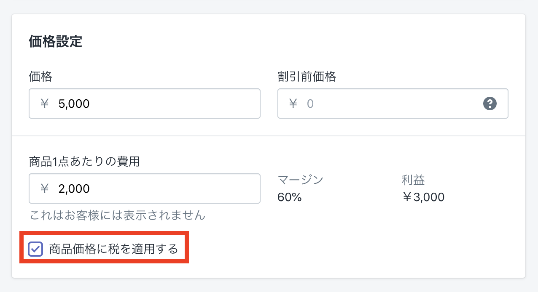
Task: Click the 商品価格に税を適用する label text
Action: pyautogui.click(x=114, y=249)
